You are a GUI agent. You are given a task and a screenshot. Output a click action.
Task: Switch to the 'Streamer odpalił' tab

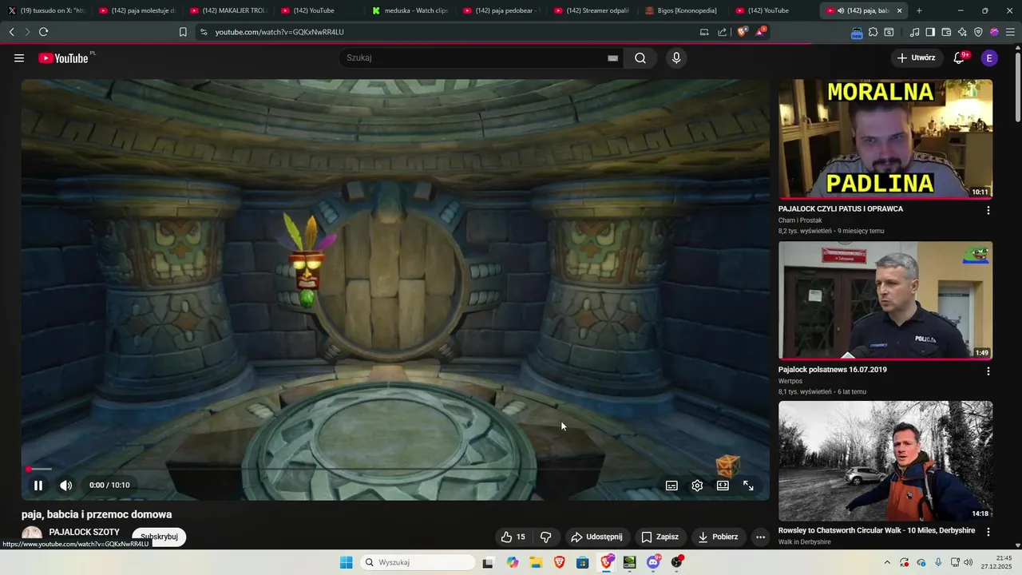point(592,10)
